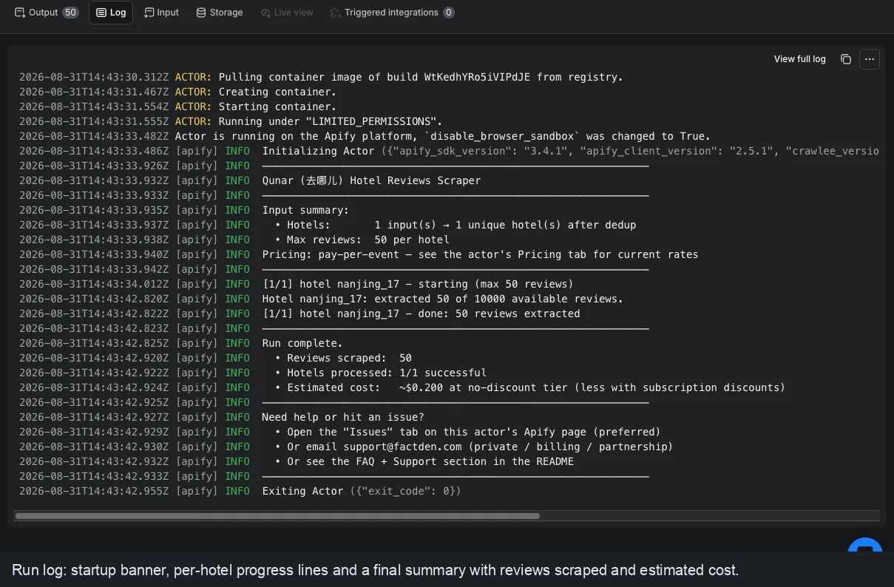Click "Need help or hit an issue?" line
This screenshot has height=587, width=894.
pos(222,417)
